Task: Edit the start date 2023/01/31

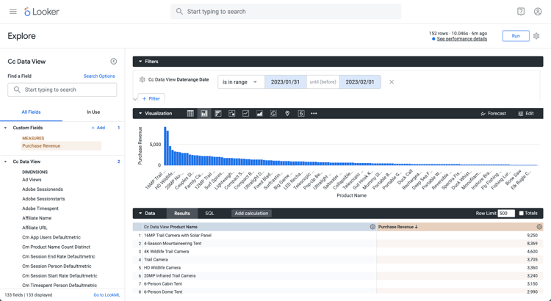Action: click(x=285, y=81)
